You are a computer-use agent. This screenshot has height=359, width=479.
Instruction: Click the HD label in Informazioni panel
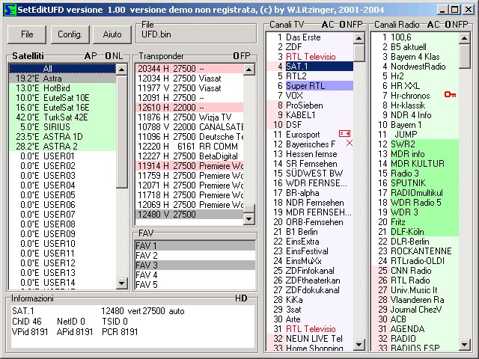tap(241, 298)
